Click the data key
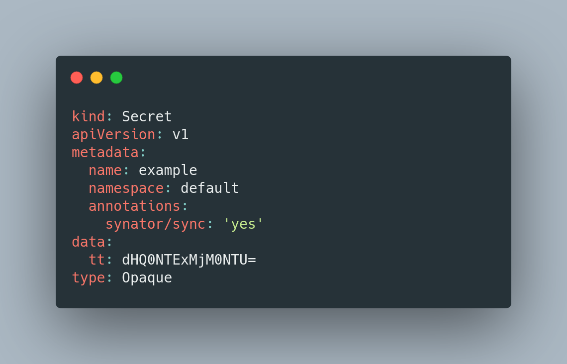 [x=88, y=242]
